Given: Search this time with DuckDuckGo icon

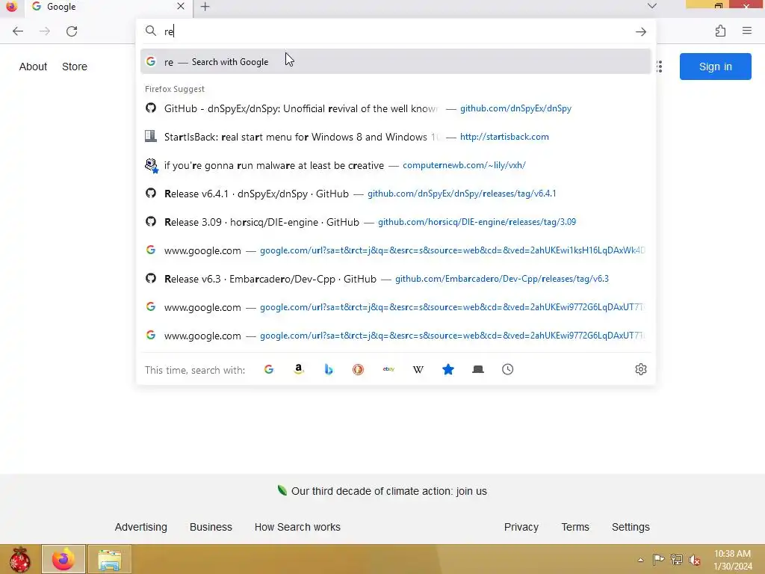Looking at the screenshot, I should click(x=358, y=369).
